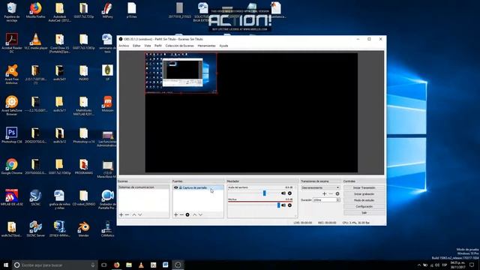
Task: Click the Avast SafeZone Browser desktop icon
Action: click(12, 106)
